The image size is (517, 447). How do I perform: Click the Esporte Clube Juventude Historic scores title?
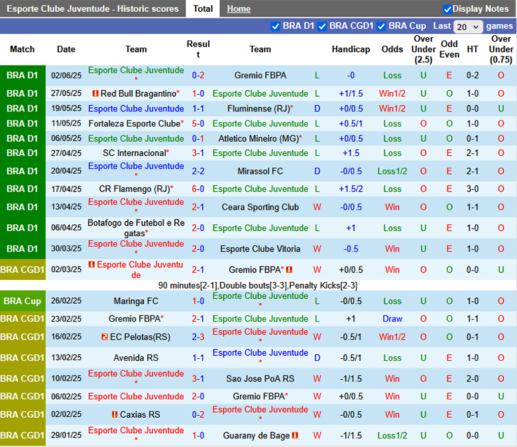coord(93,9)
